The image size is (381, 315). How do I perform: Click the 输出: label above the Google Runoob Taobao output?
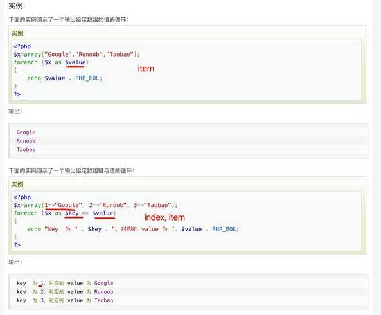click(x=15, y=111)
